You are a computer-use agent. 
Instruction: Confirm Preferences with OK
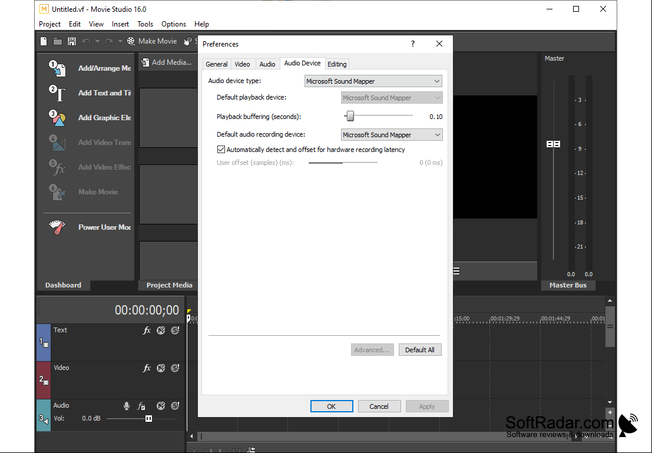coord(332,406)
